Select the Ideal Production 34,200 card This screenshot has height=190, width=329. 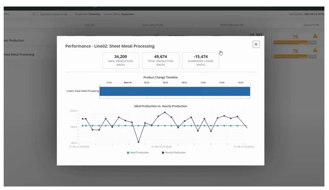120,61
